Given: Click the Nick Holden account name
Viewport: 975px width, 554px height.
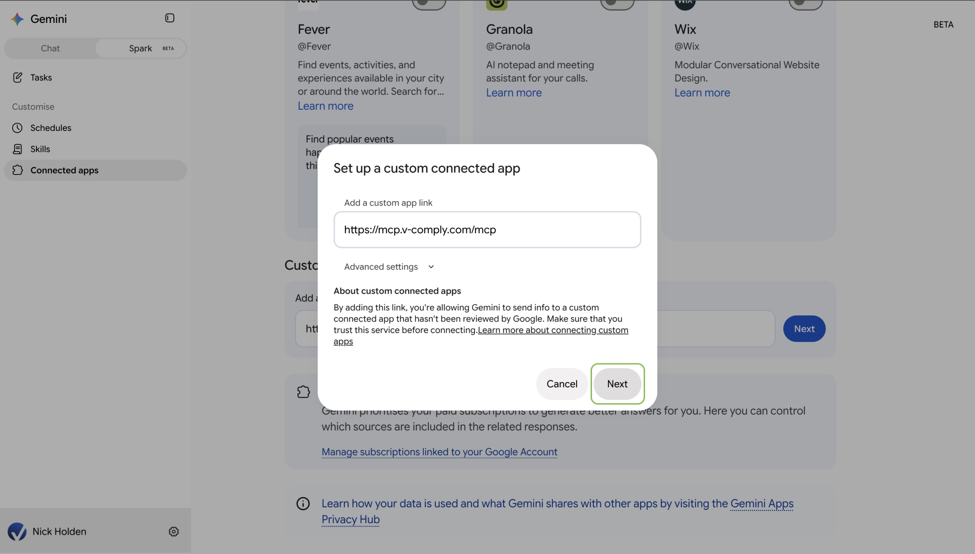Looking at the screenshot, I should point(59,531).
